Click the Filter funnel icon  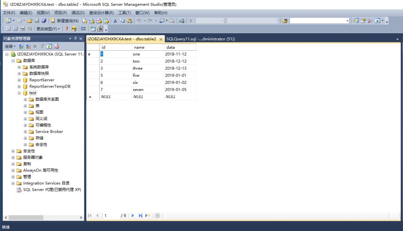point(42,47)
